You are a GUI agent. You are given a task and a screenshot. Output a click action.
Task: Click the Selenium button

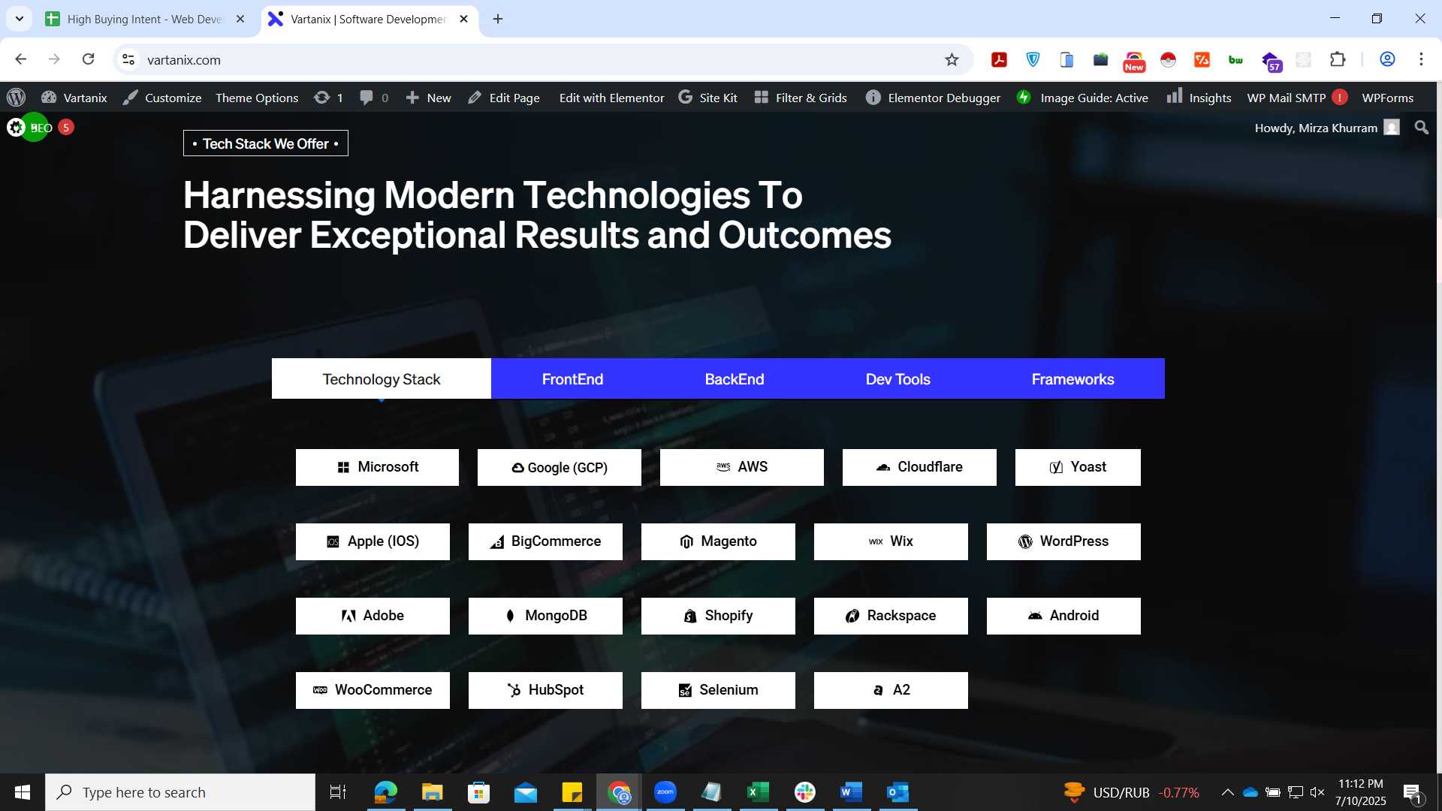pyautogui.click(x=718, y=690)
